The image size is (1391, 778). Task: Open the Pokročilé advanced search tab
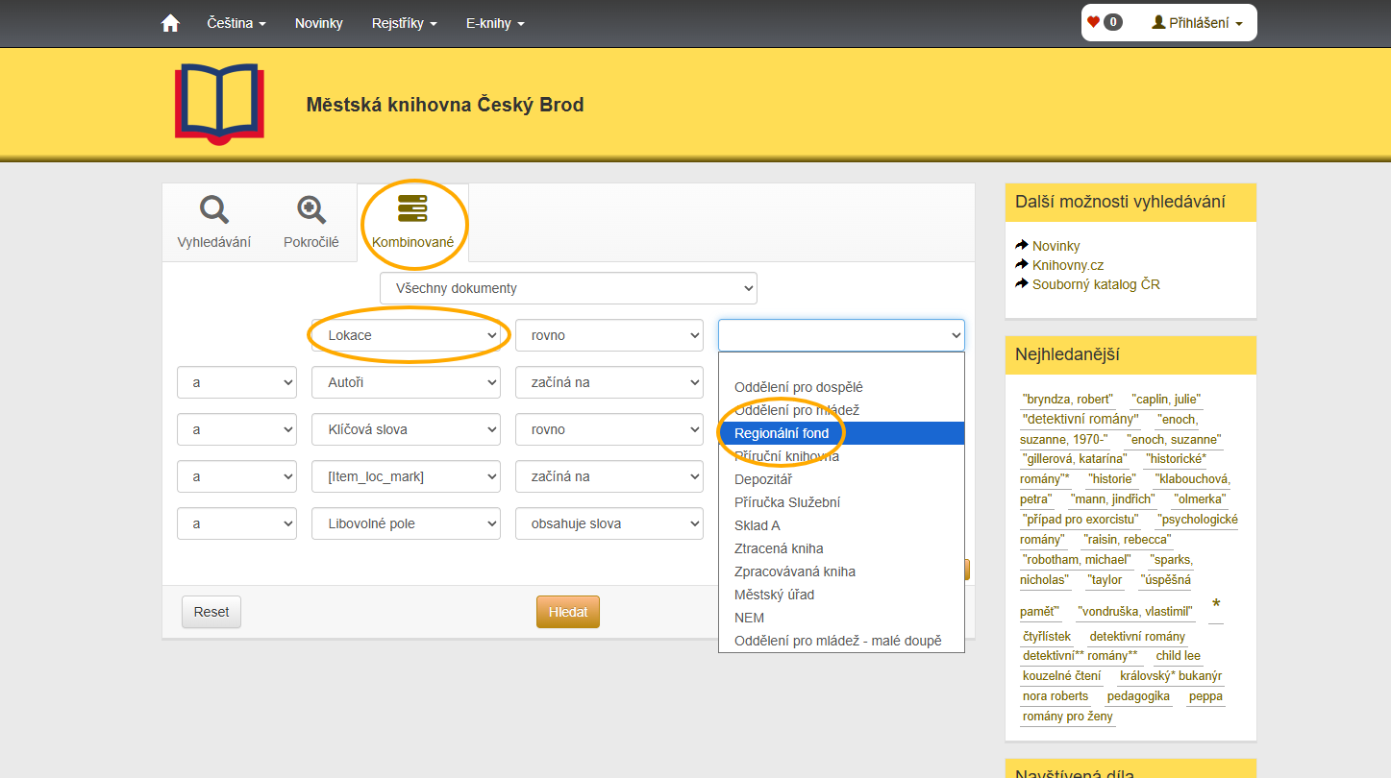(310, 222)
